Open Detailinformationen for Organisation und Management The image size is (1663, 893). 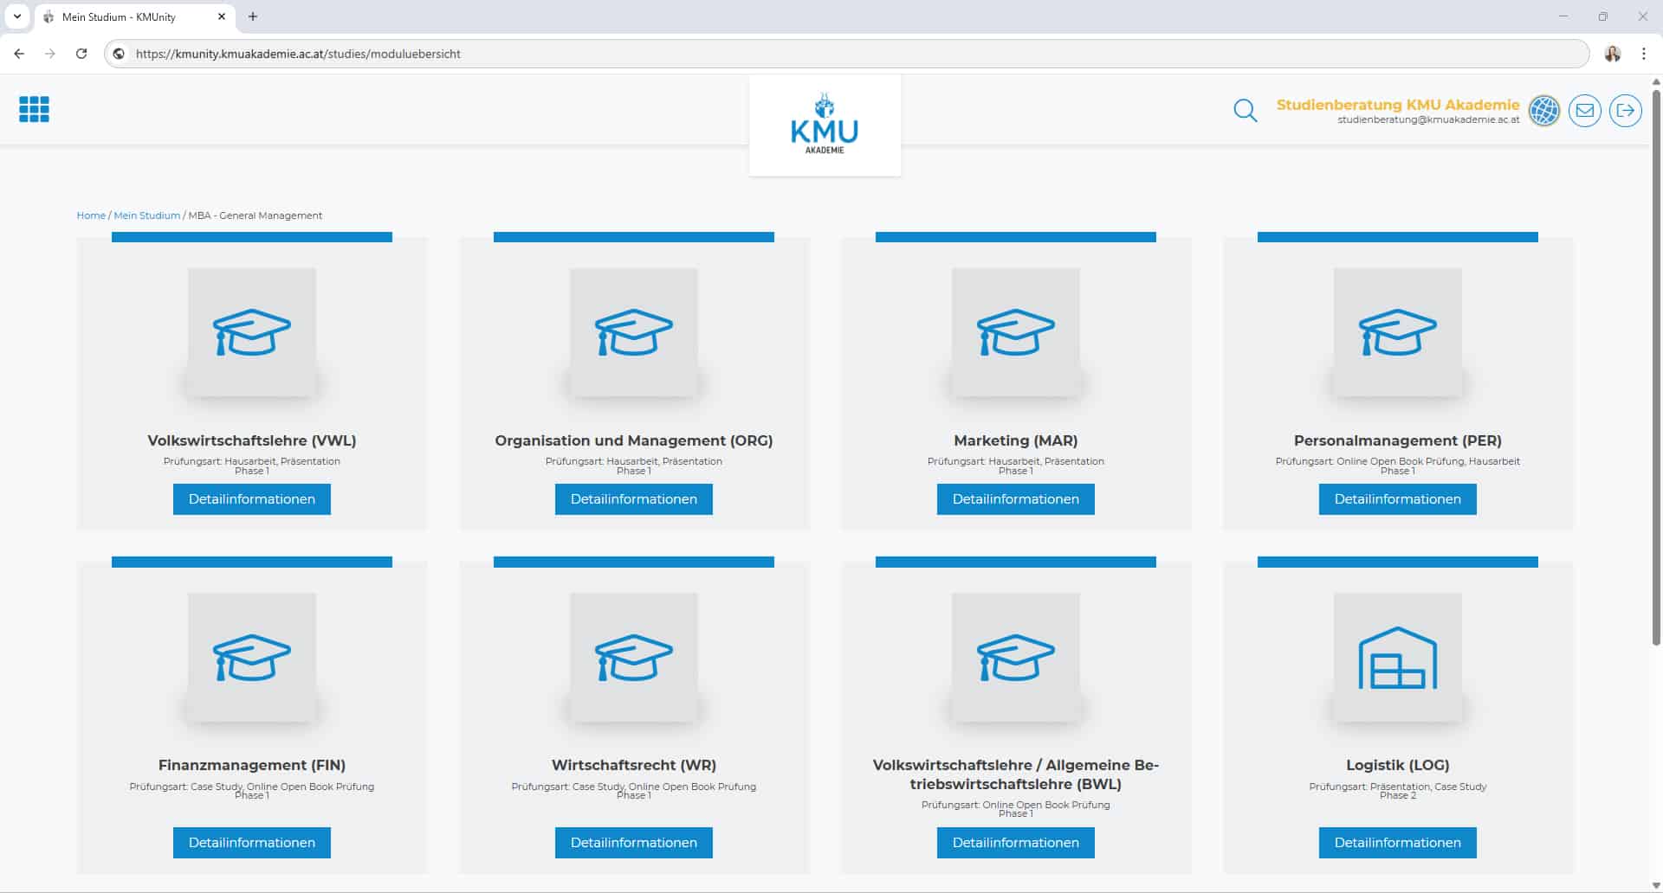[634, 499]
